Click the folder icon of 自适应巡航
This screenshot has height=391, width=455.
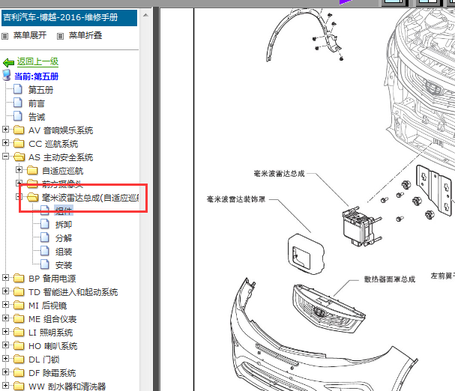pyautogui.click(x=32, y=170)
